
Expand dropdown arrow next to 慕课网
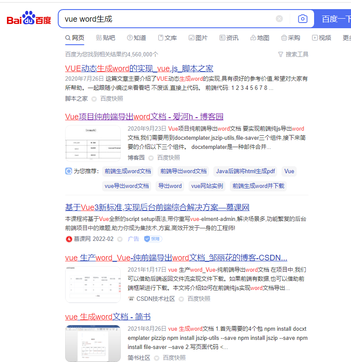[120, 239]
